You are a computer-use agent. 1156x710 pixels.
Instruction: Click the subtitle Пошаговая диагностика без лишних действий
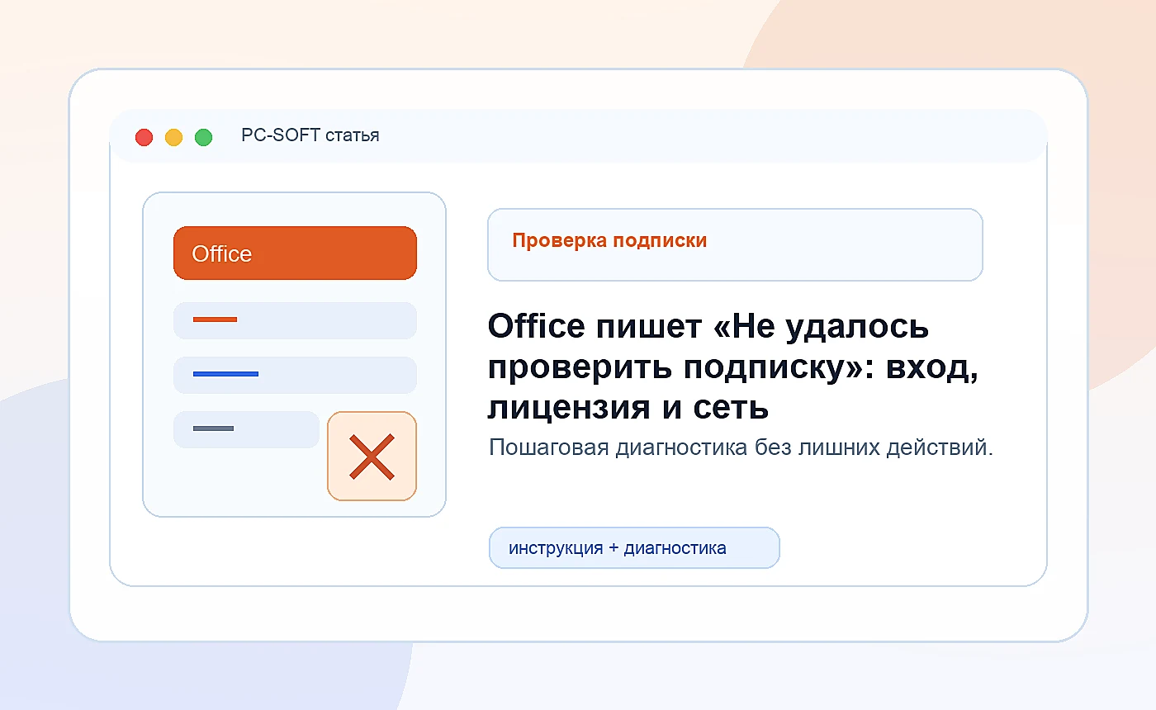741,447
